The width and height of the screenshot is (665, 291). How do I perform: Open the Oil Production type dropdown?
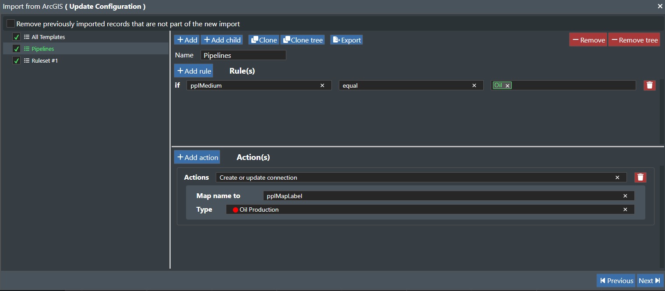[x=430, y=209]
